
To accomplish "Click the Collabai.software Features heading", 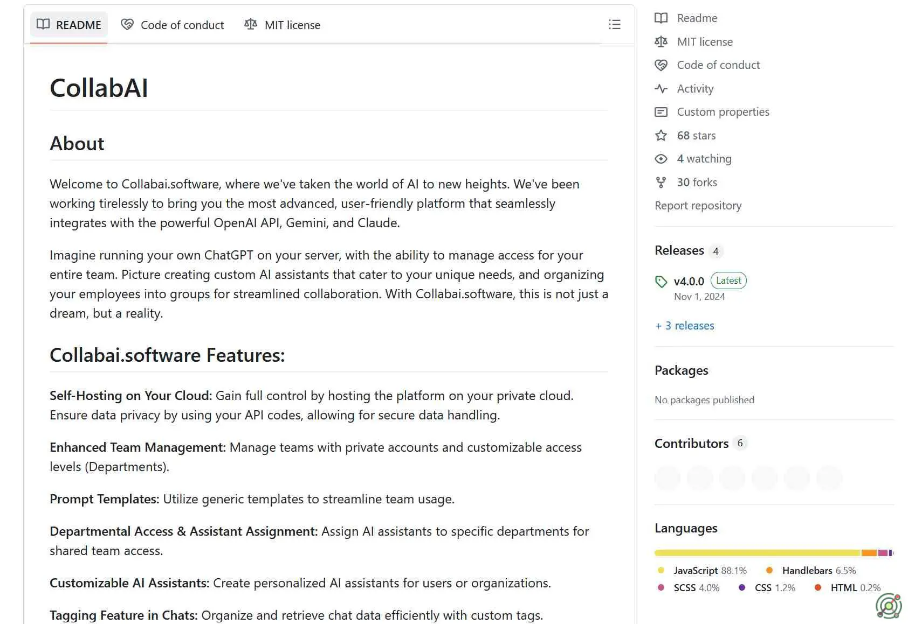I will (x=167, y=355).
